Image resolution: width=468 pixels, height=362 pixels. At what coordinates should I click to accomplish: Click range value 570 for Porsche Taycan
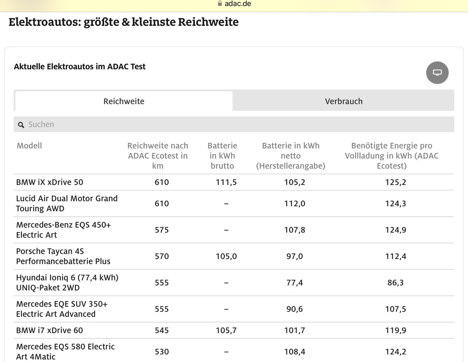pos(162,256)
